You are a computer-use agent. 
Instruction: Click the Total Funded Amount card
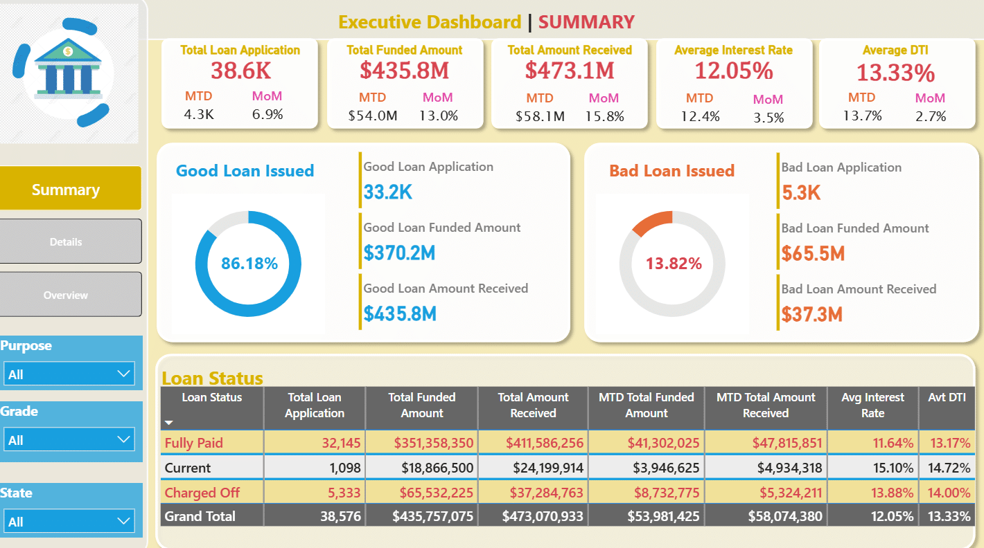[x=405, y=84]
